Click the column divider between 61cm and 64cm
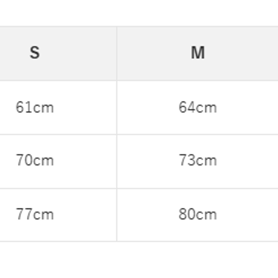 [x=117, y=108]
